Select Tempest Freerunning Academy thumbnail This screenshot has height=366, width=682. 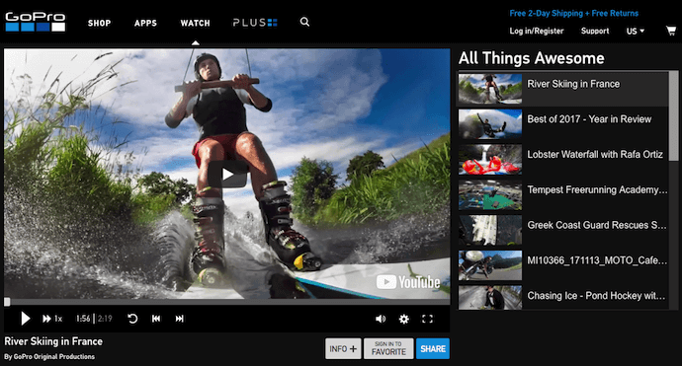click(x=490, y=195)
